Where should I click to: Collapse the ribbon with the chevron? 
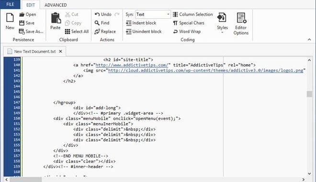(x=309, y=40)
